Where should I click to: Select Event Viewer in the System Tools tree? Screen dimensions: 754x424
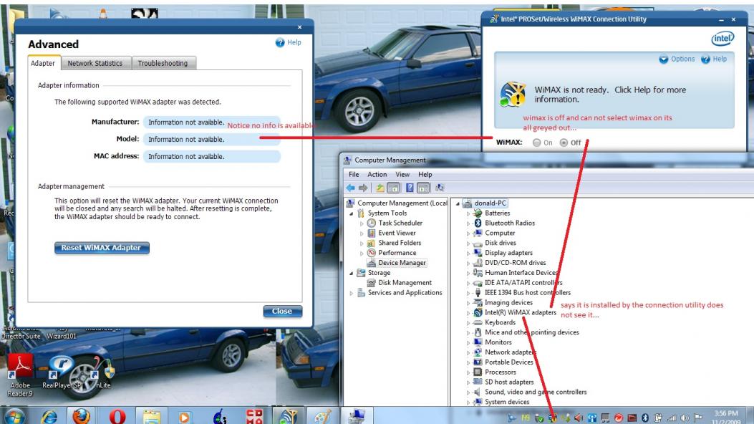point(397,233)
